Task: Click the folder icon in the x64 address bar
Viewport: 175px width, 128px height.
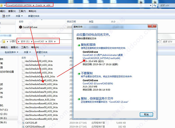Action: click(1, 5)
